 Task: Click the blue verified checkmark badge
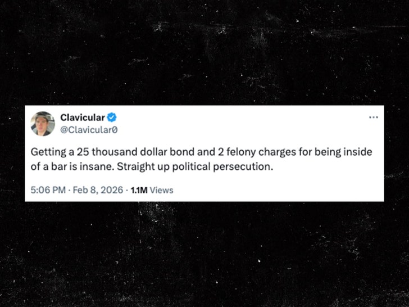point(112,118)
